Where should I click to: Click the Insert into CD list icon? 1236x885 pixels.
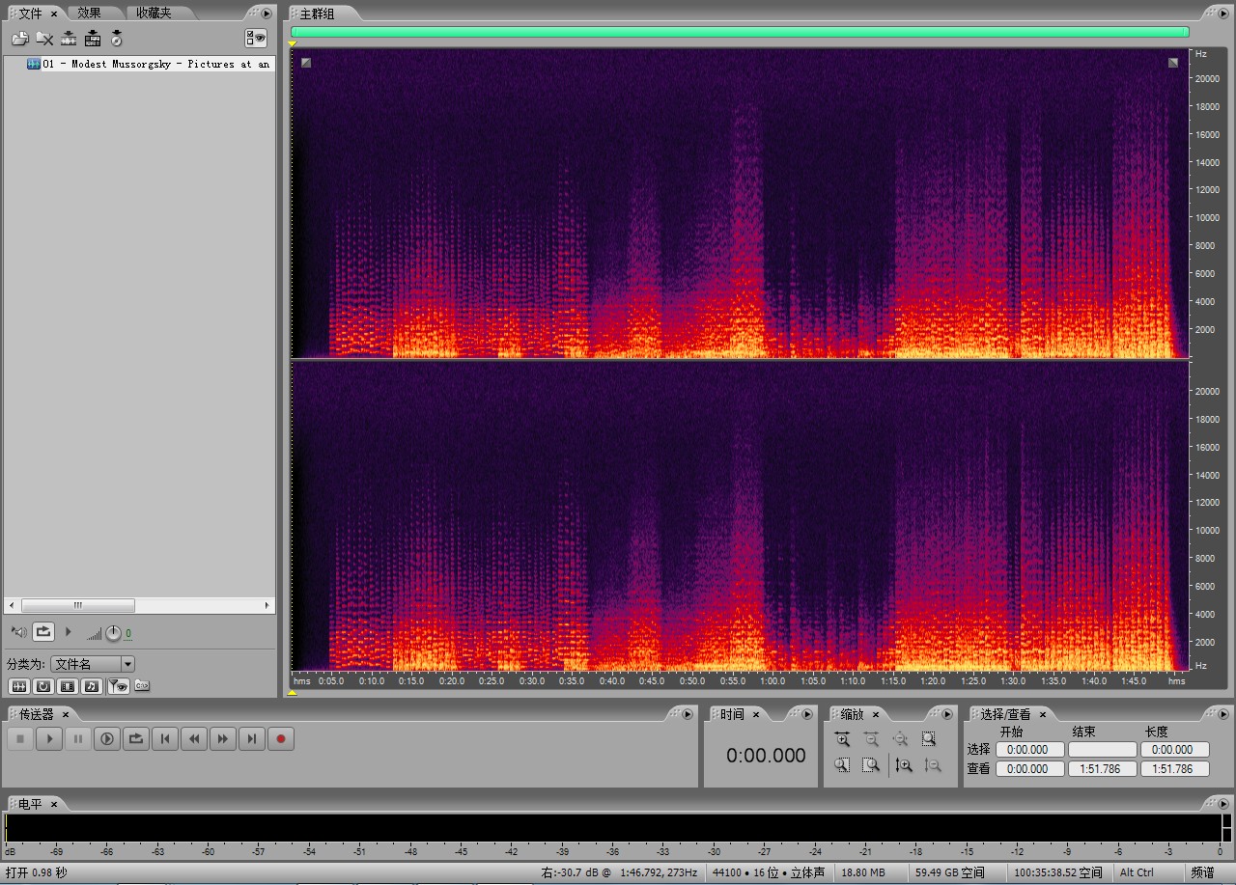(117, 39)
